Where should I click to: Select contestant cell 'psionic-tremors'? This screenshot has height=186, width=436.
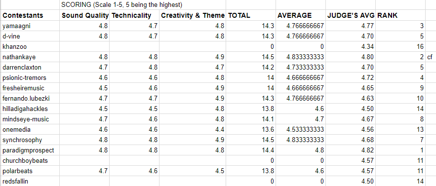pyautogui.click(x=30, y=78)
